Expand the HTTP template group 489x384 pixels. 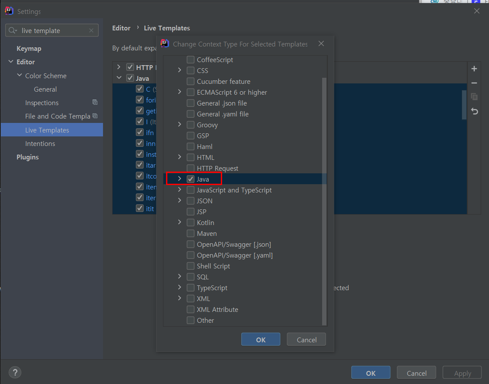[119, 67]
